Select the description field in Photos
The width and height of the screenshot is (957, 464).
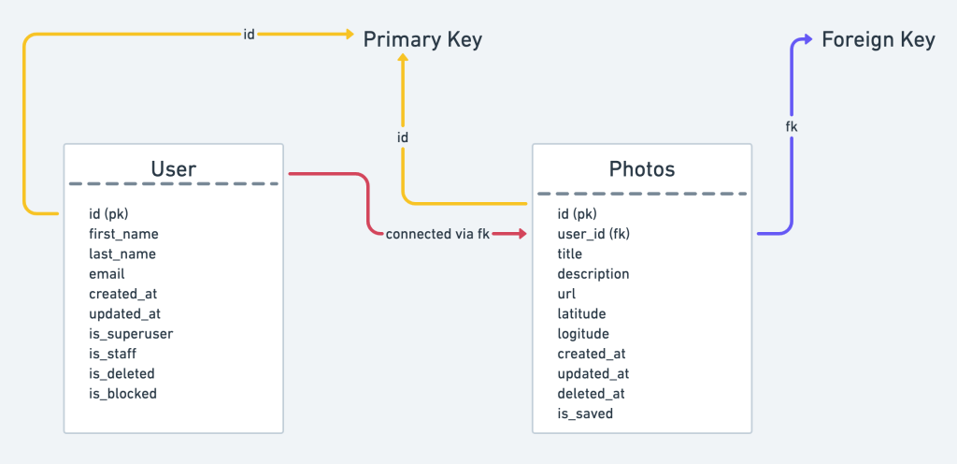coord(593,274)
